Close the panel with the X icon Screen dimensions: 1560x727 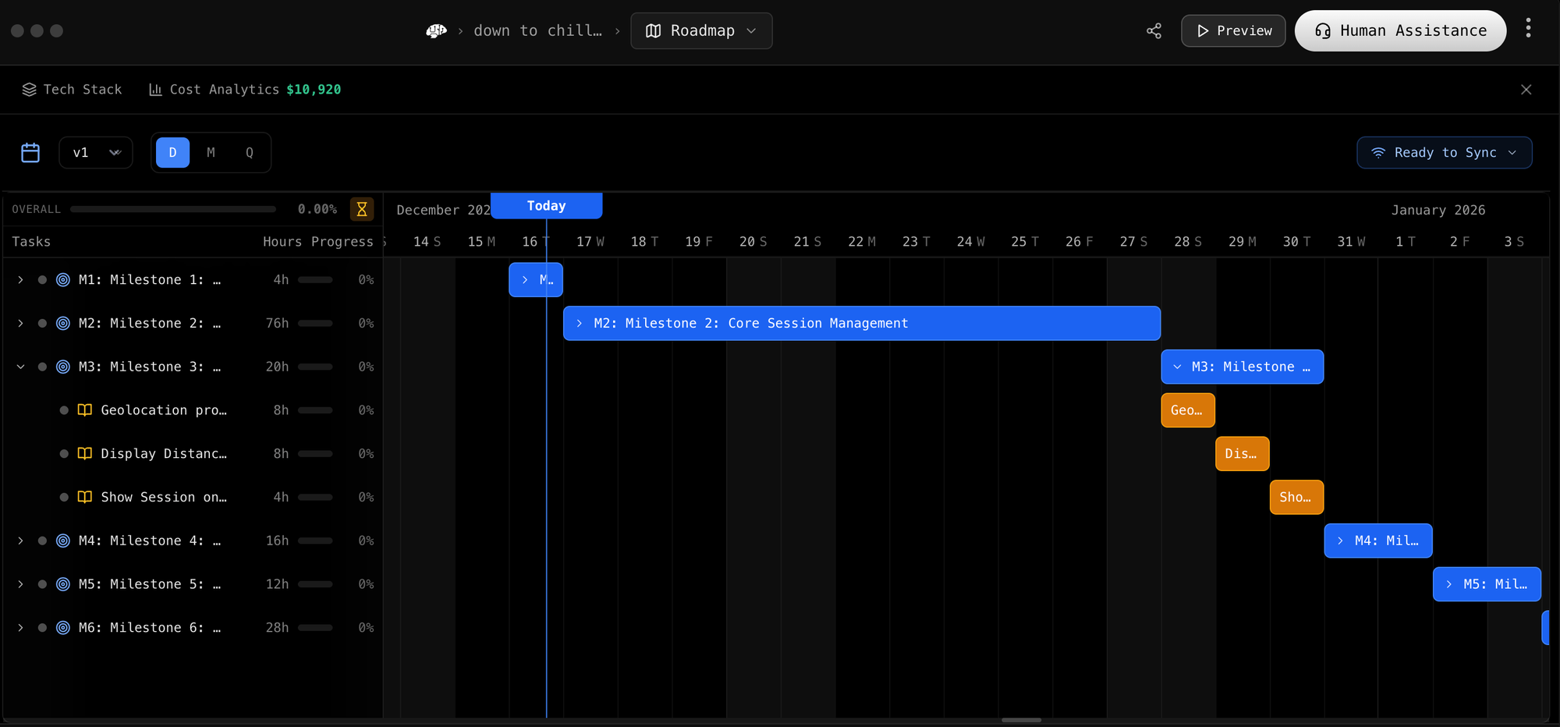click(x=1526, y=90)
